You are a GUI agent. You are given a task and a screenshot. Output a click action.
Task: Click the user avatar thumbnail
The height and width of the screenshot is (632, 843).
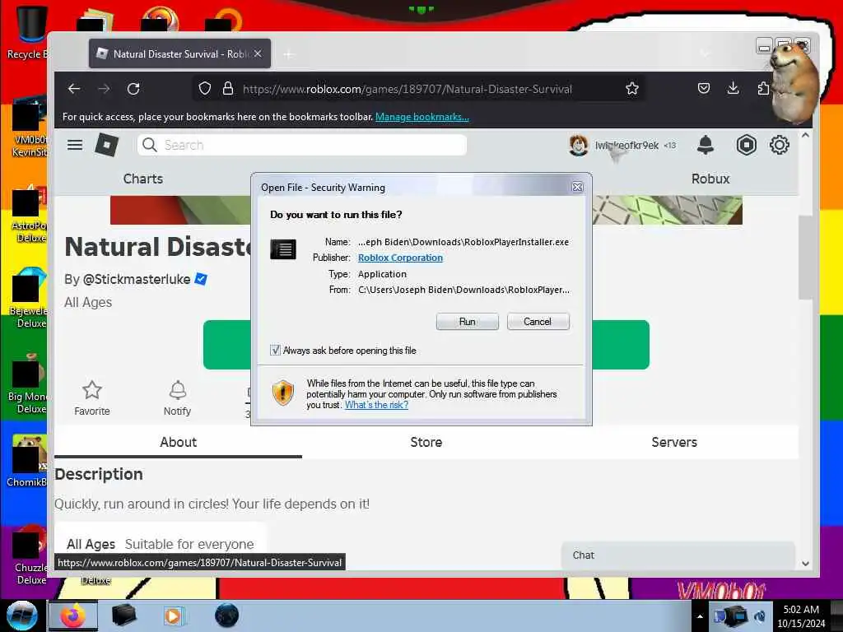[x=579, y=145]
